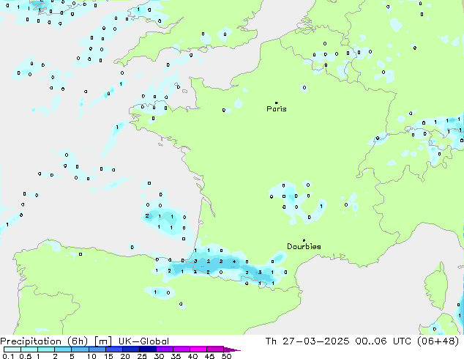Click the Paris city label
This screenshot has width=464, height=359.
[x=277, y=109]
